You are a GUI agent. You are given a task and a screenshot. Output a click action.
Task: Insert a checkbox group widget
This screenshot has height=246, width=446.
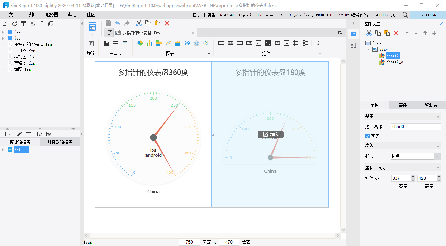point(305,43)
